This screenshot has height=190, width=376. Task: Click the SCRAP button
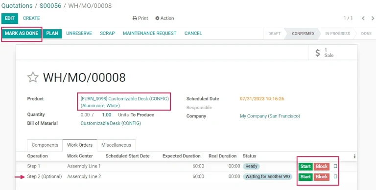107,34
